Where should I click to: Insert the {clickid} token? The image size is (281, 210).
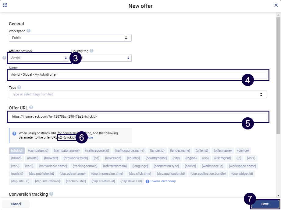coord(17,150)
